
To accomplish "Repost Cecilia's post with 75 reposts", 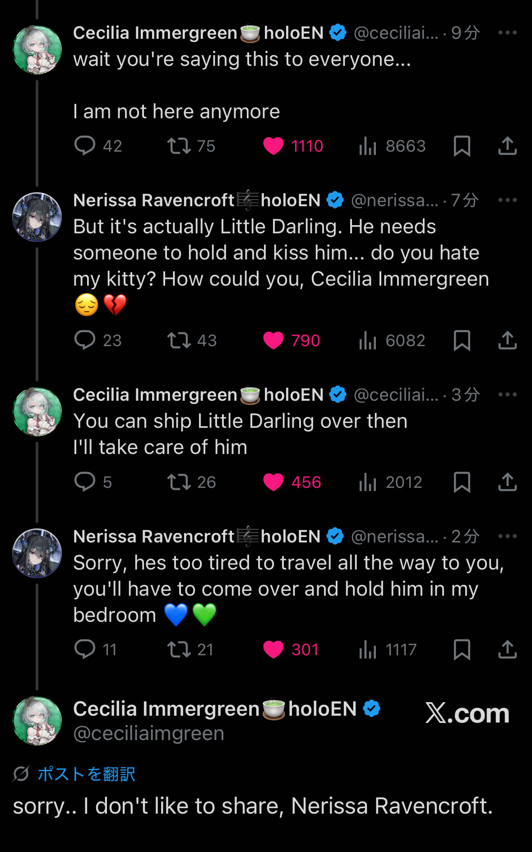I will (x=179, y=146).
